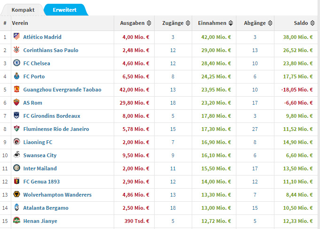This screenshot has height=229, width=320.
Task: Click Swansea City's Einnahmen 16,10 Mio. €
Action: point(216,155)
